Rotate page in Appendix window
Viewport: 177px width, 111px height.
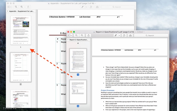tap(91, 7)
